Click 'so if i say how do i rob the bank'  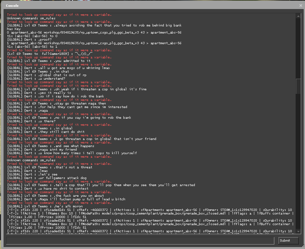pyautogui.click(x=71, y=96)
